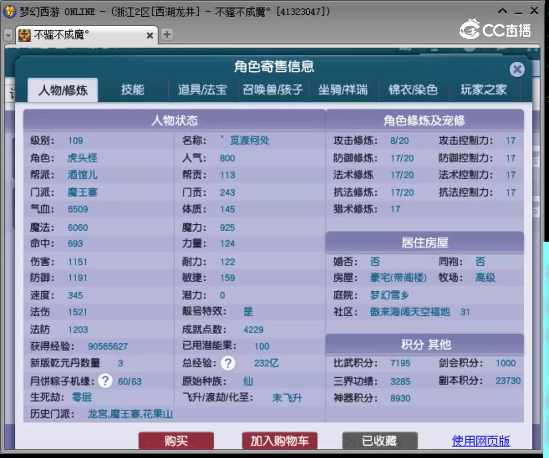549x458 pixels.
Task: Click the 人物状态 section header
Action: (x=175, y=120)
